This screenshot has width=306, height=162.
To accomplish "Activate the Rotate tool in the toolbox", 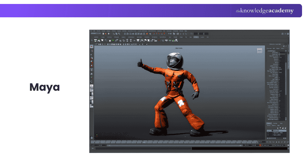I will (x=92, y=62).
